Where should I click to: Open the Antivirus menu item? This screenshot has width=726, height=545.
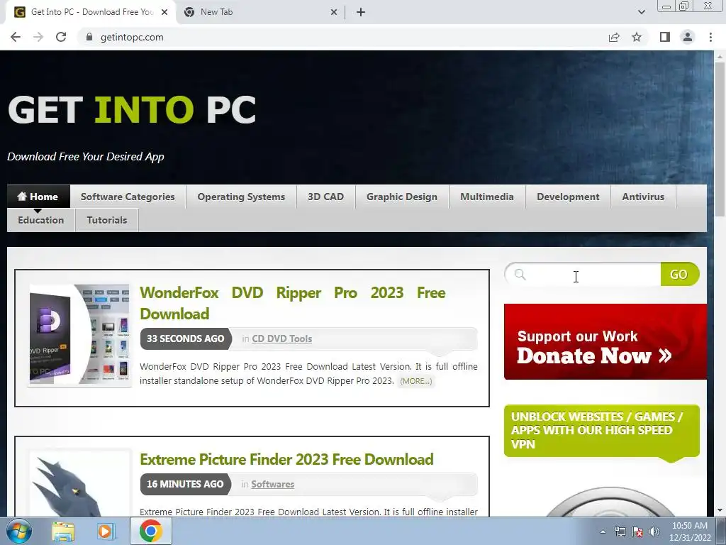[643, 197]
